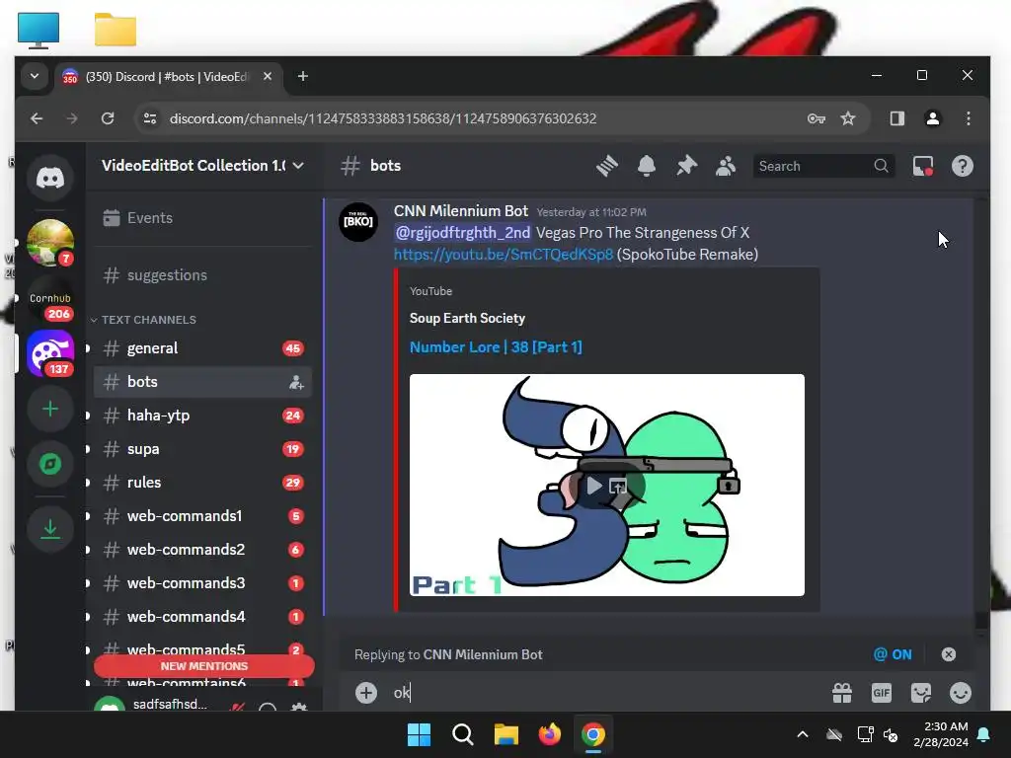Screen dimensions: 1011x758
Task: Click the CNN Milennium Bot username
Action: tap(460, 211)
